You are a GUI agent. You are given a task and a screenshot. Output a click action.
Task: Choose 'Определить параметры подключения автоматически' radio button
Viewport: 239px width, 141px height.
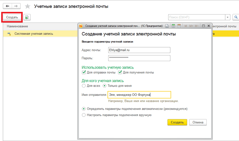click(x=84, y=109)
